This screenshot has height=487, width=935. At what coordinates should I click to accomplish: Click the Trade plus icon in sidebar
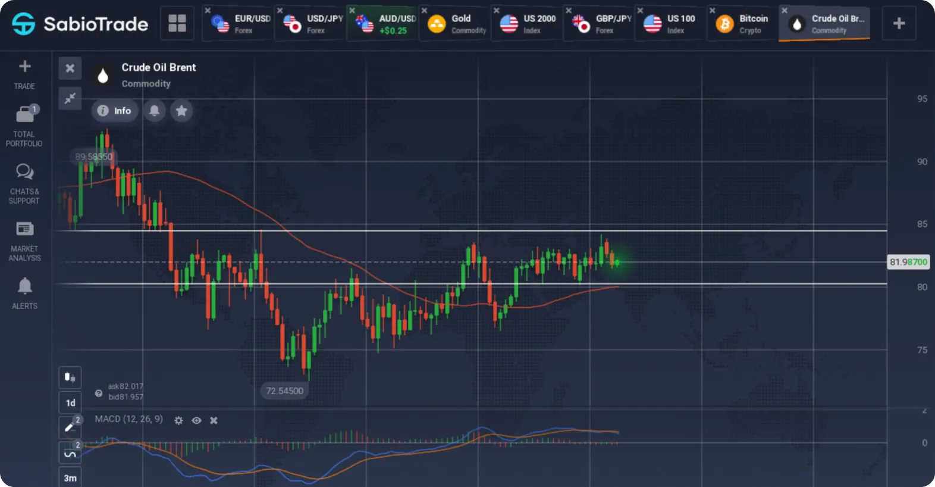coord(24,67)
